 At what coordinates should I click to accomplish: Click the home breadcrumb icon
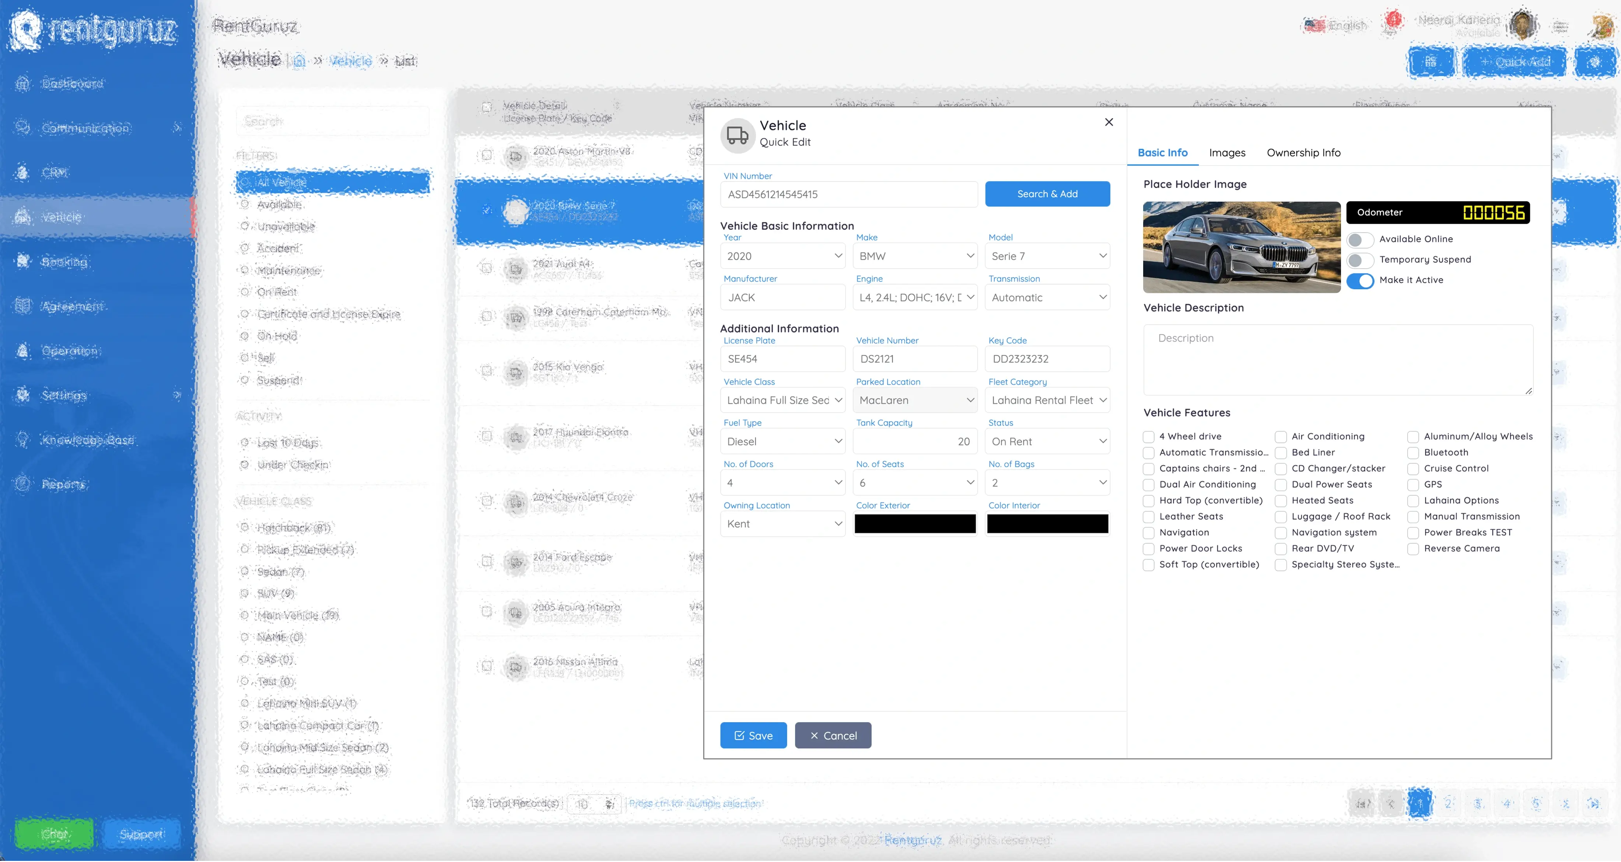click(x=300, y=61)
